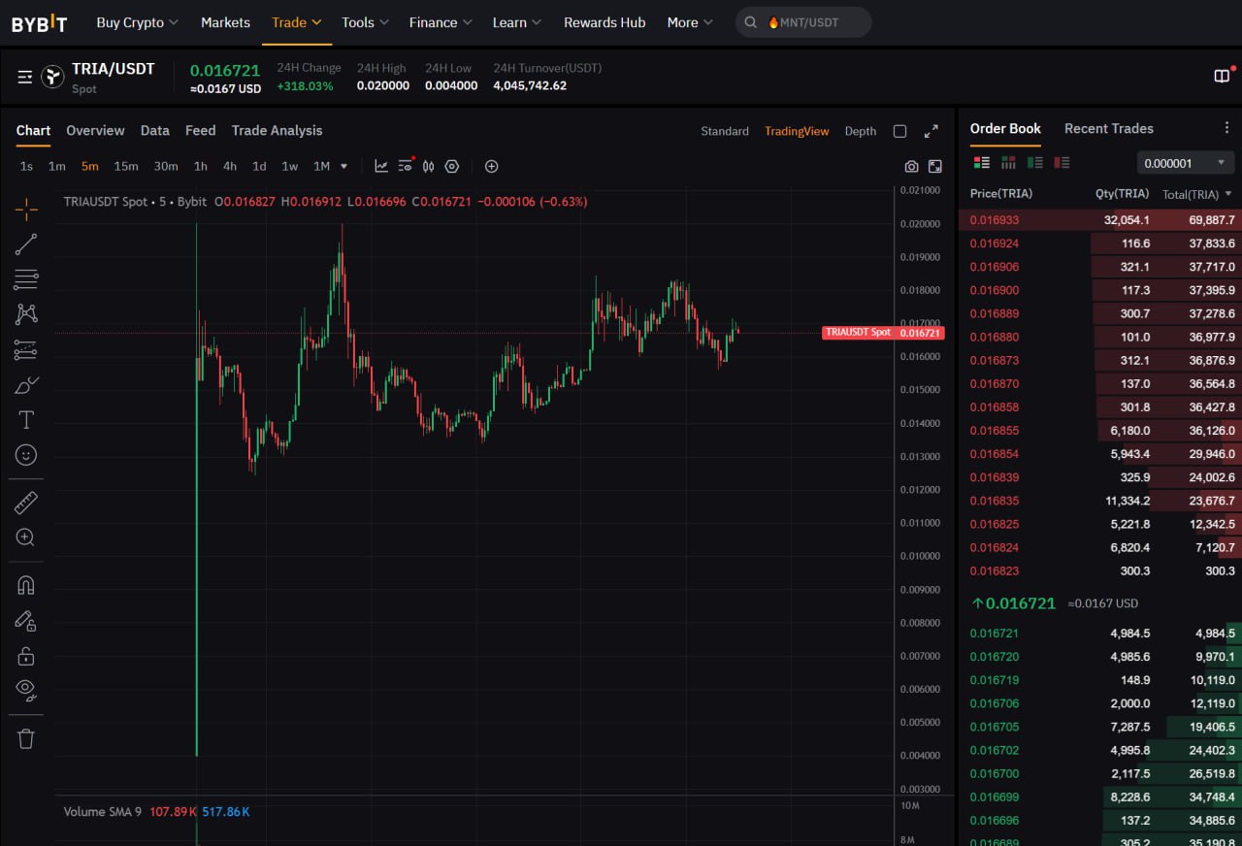
Task: Expand more timeframe options after 1M
Action: [343, 167]
